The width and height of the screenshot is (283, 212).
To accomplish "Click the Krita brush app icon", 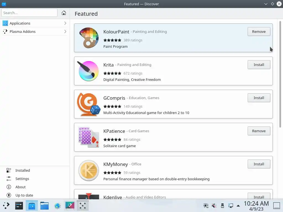I will [x=88, y=71].
